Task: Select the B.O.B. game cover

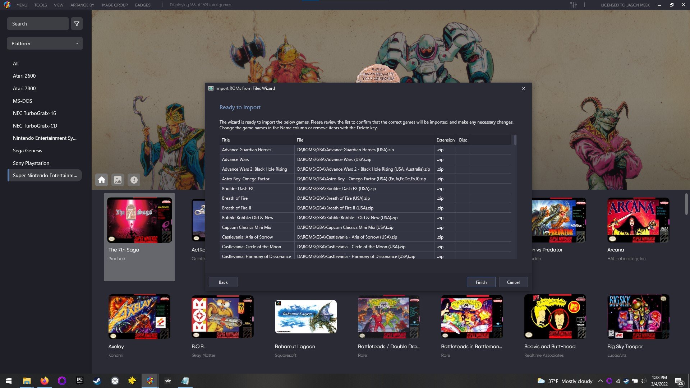Action: pyautogui.click(x=222, y=317)
